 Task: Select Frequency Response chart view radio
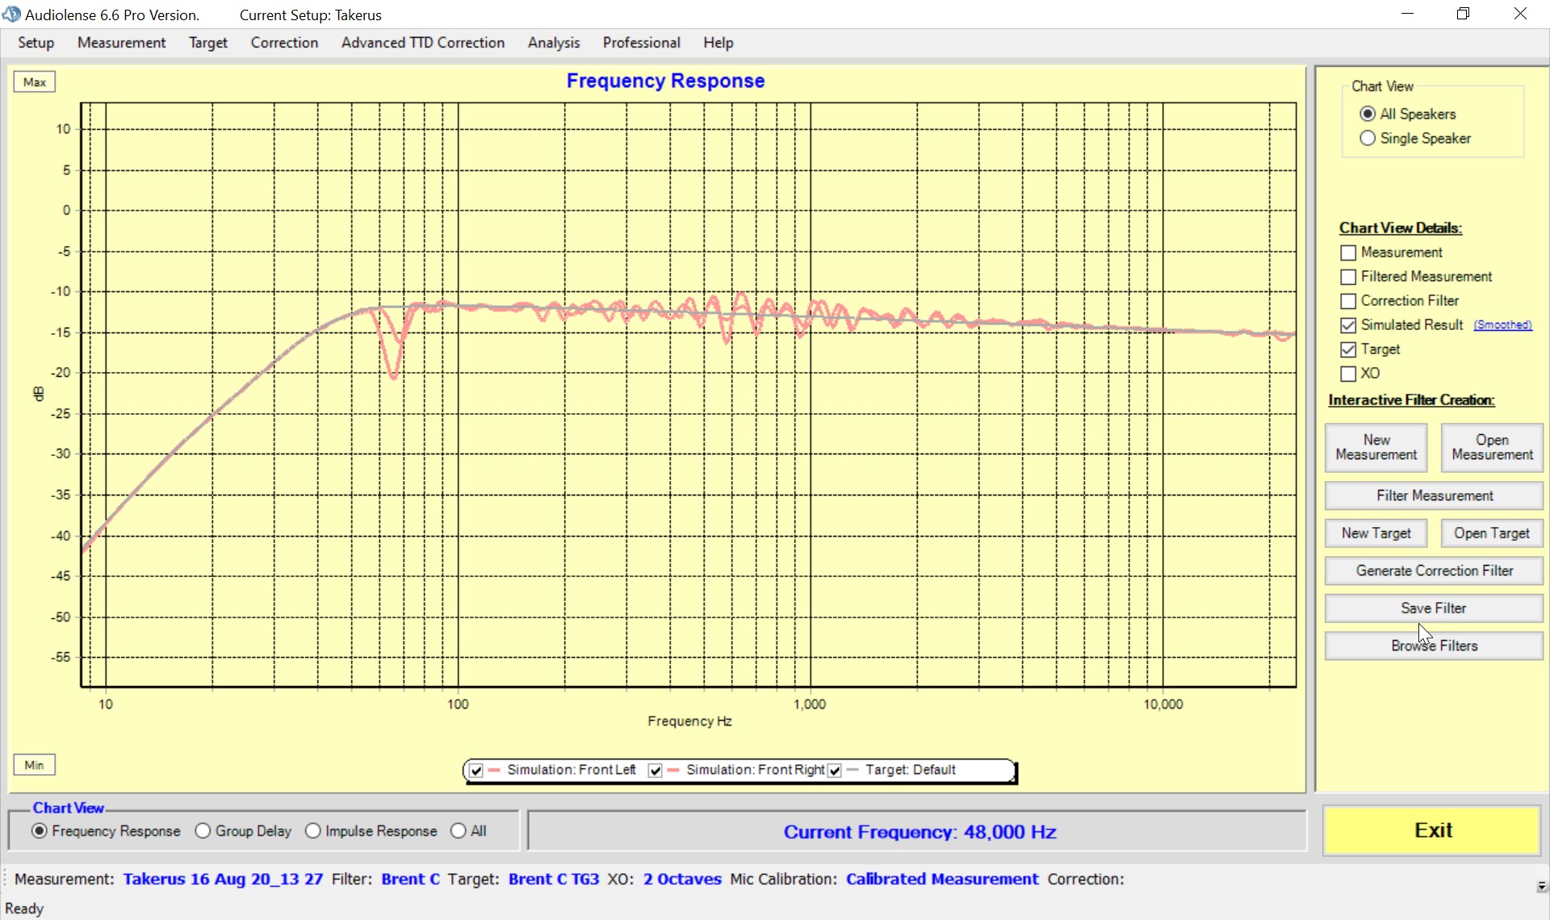click(40, 831)
